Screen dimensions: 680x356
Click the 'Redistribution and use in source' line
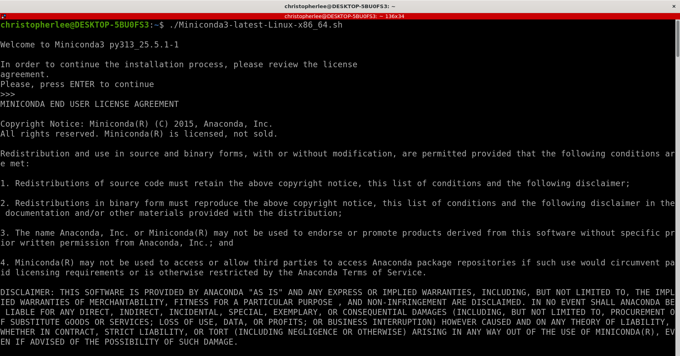pyautogui.click(x=338, y=154)
